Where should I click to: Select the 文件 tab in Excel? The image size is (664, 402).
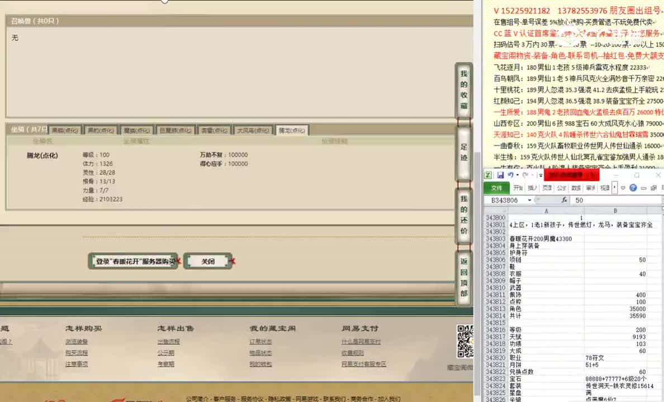click(496, 188)
